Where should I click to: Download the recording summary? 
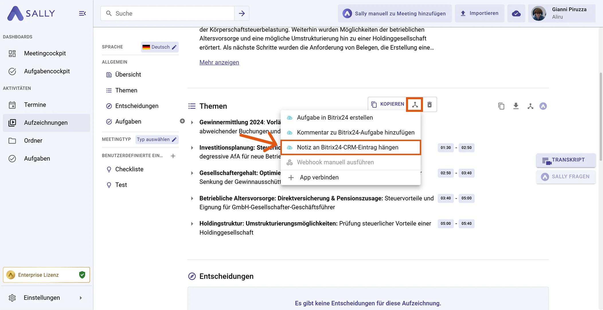tap(516, 106)
